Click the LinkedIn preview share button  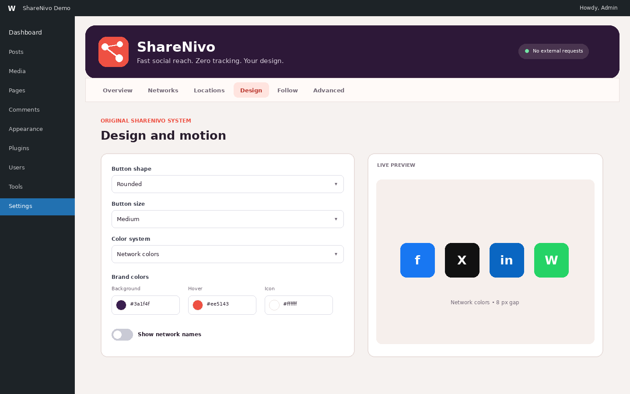507,260
